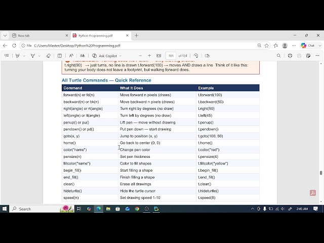
Task: Expand the Chat dropdown arrow
Action: 320,46
